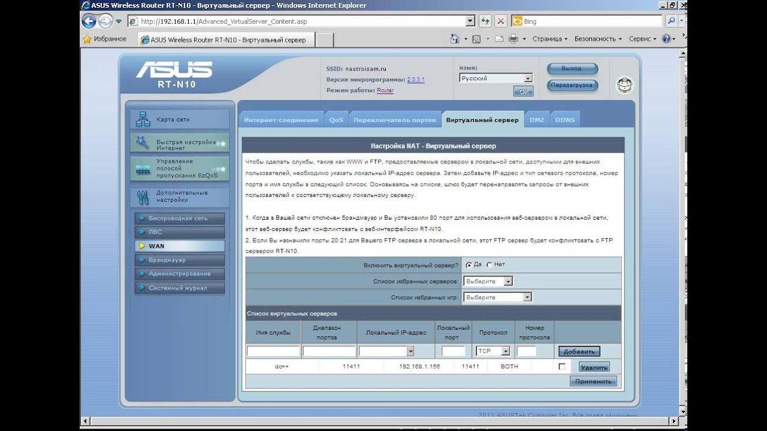
Task: Click the Локальный порт input field
Action: pos(454,351)
